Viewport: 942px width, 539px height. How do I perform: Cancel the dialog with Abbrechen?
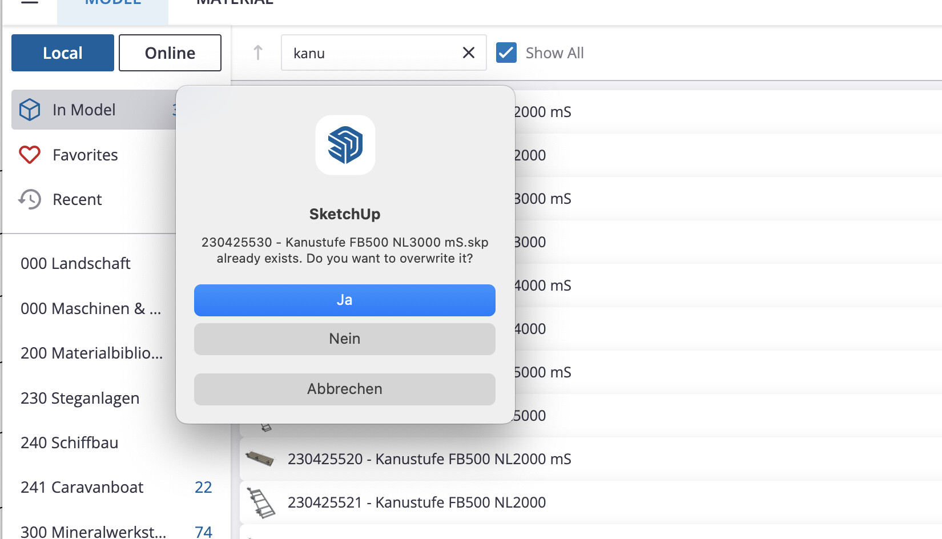[345, 389]
